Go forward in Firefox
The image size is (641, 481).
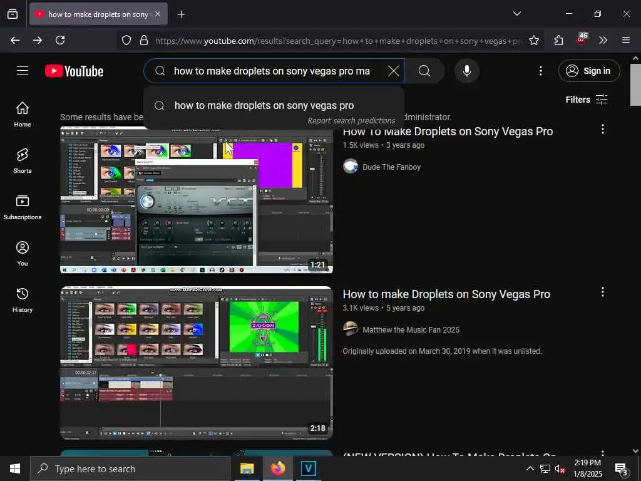(38, 40)
